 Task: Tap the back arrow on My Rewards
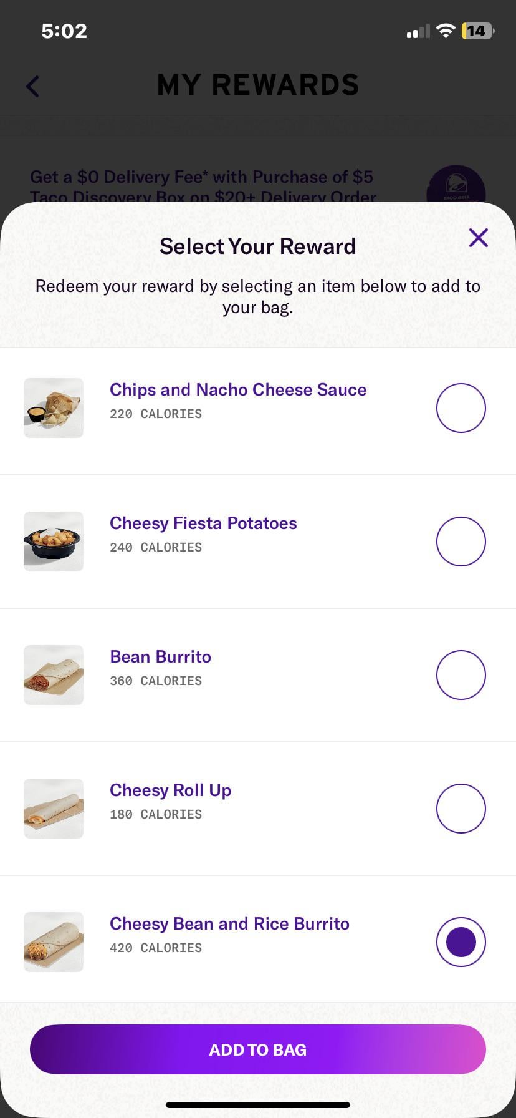[33, 86]
